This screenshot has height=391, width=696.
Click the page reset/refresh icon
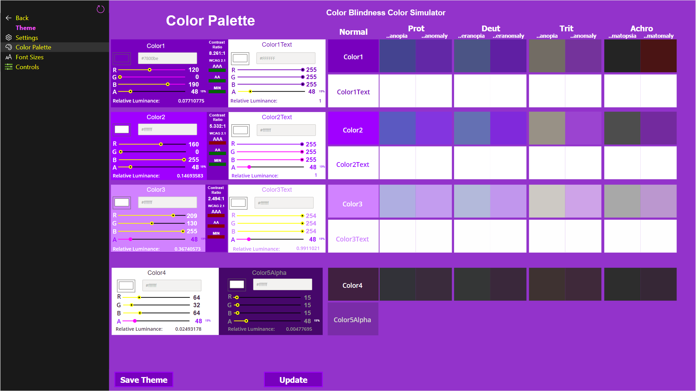100,9
